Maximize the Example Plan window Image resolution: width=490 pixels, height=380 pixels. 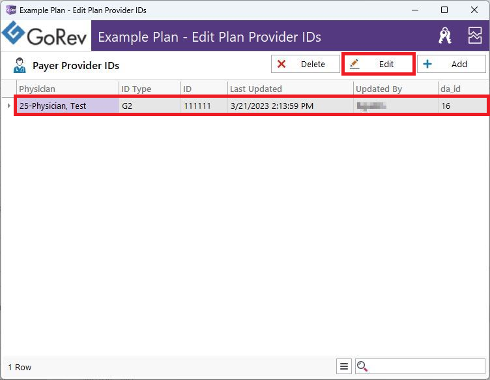point(444,10)
